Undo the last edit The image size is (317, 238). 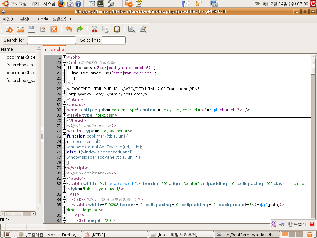[69, 29]
